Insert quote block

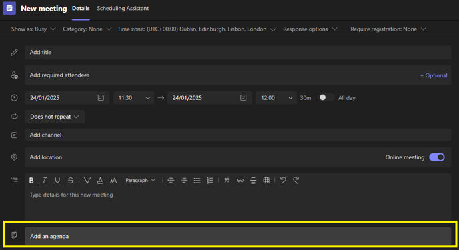pyautogui.click(x=227, y=181)
